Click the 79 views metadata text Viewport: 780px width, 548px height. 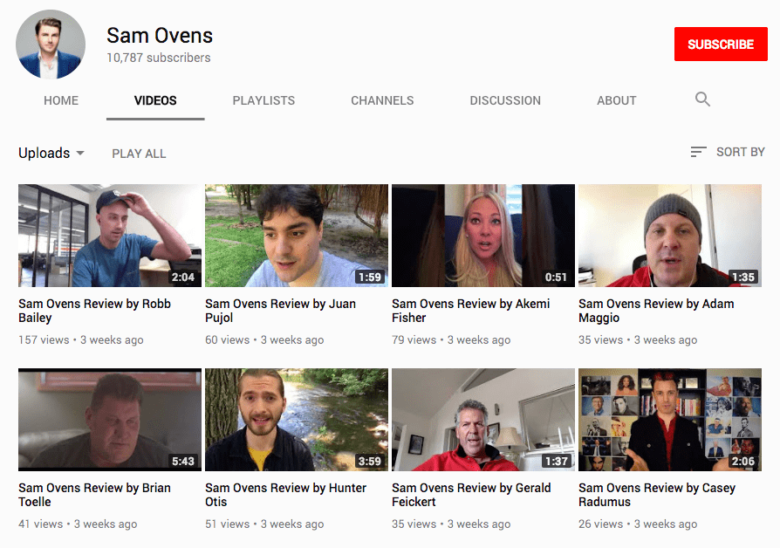414,340
